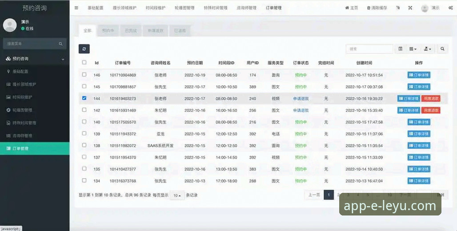Open 轮播图管理 tab in top navigation
Image resolution: width=457 pixels, height=231 pixels.
184,8
